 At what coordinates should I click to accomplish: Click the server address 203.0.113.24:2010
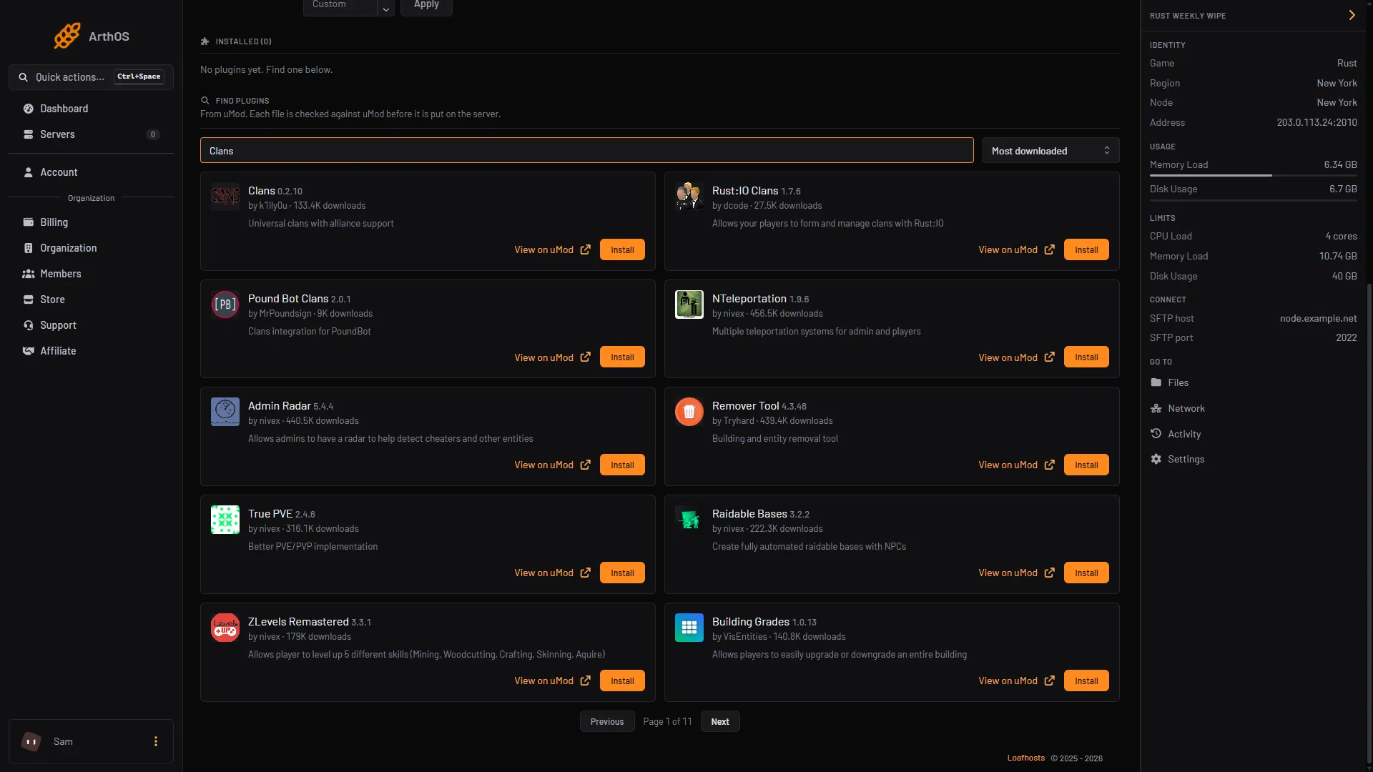click(1317, 123)
